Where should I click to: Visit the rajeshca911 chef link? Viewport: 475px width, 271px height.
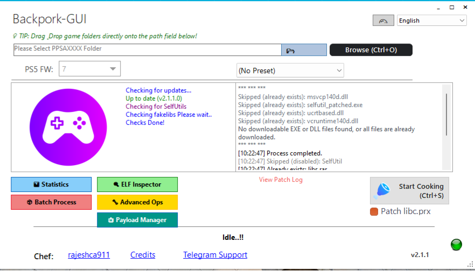pyautogui.click(x=89, y=255)
